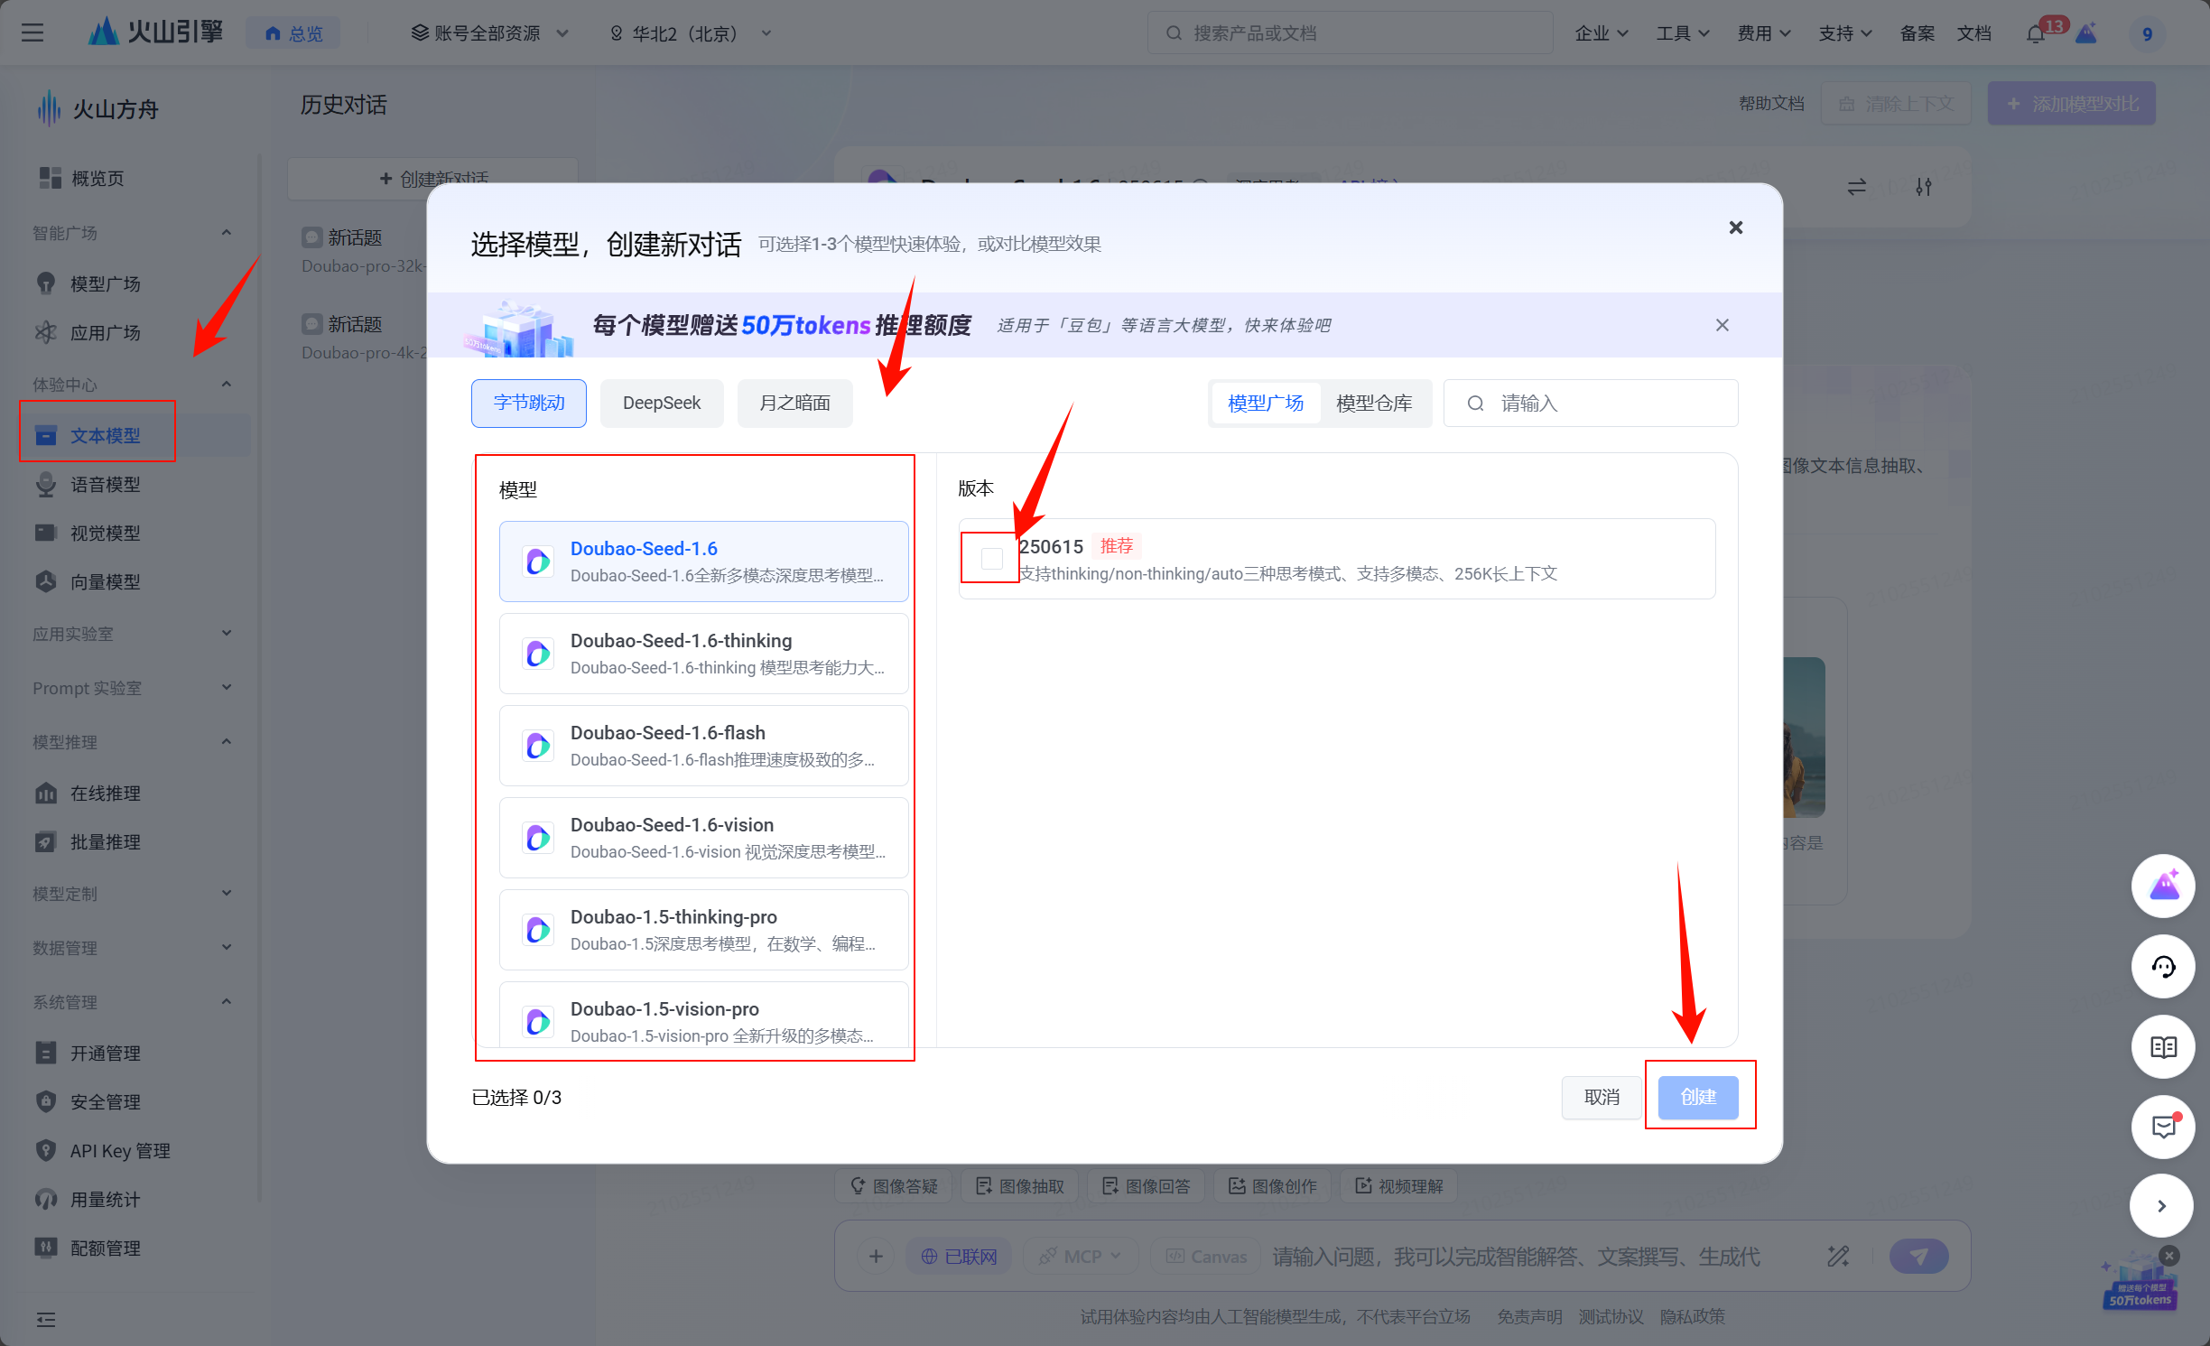Open the documentation book icon
Image resolution: width=2210 pixels, height=1346 pixels.
pos(2163,1047)
